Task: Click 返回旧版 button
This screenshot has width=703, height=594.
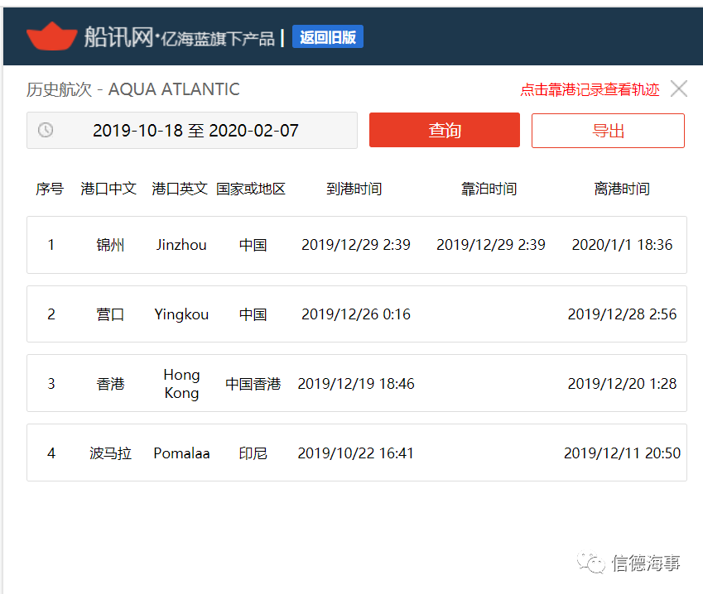Action: pyautogui.click(x=328, y=36)
